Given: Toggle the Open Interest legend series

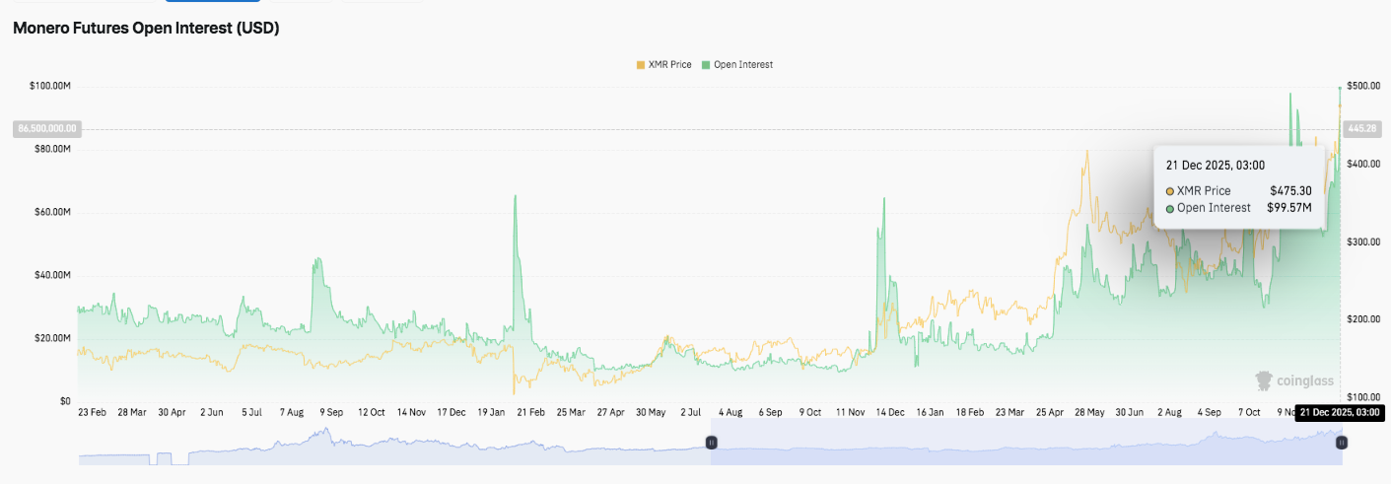Looking at the screenshot, I should pos(742,65).
